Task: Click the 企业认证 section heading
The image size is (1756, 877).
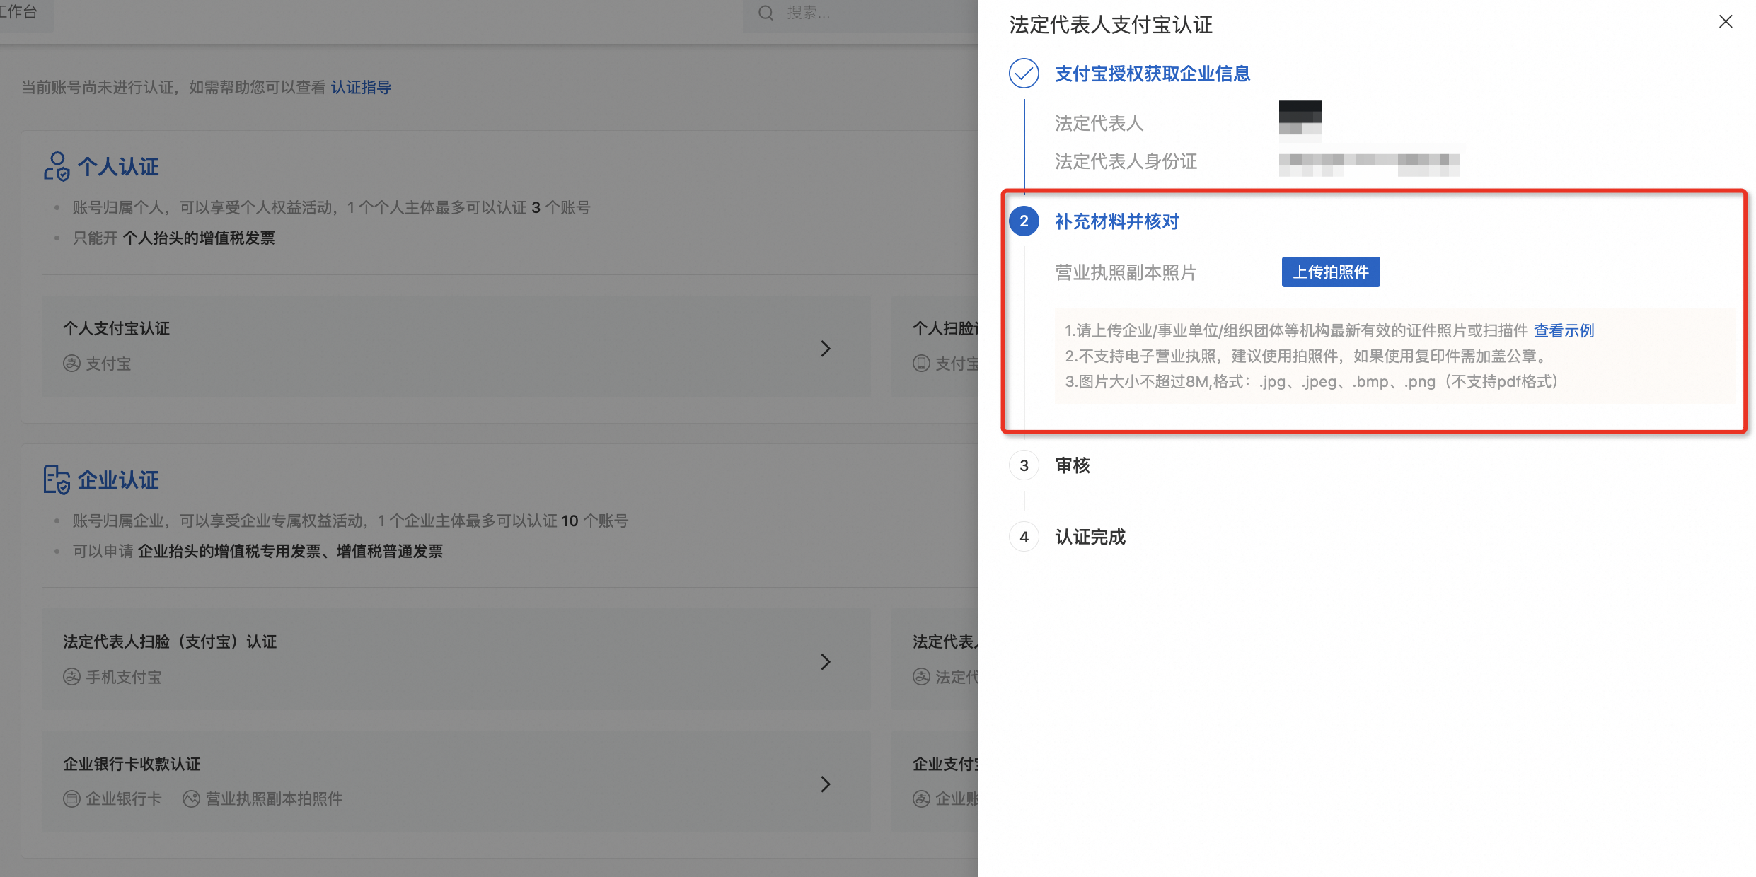Action: [118, 480]
